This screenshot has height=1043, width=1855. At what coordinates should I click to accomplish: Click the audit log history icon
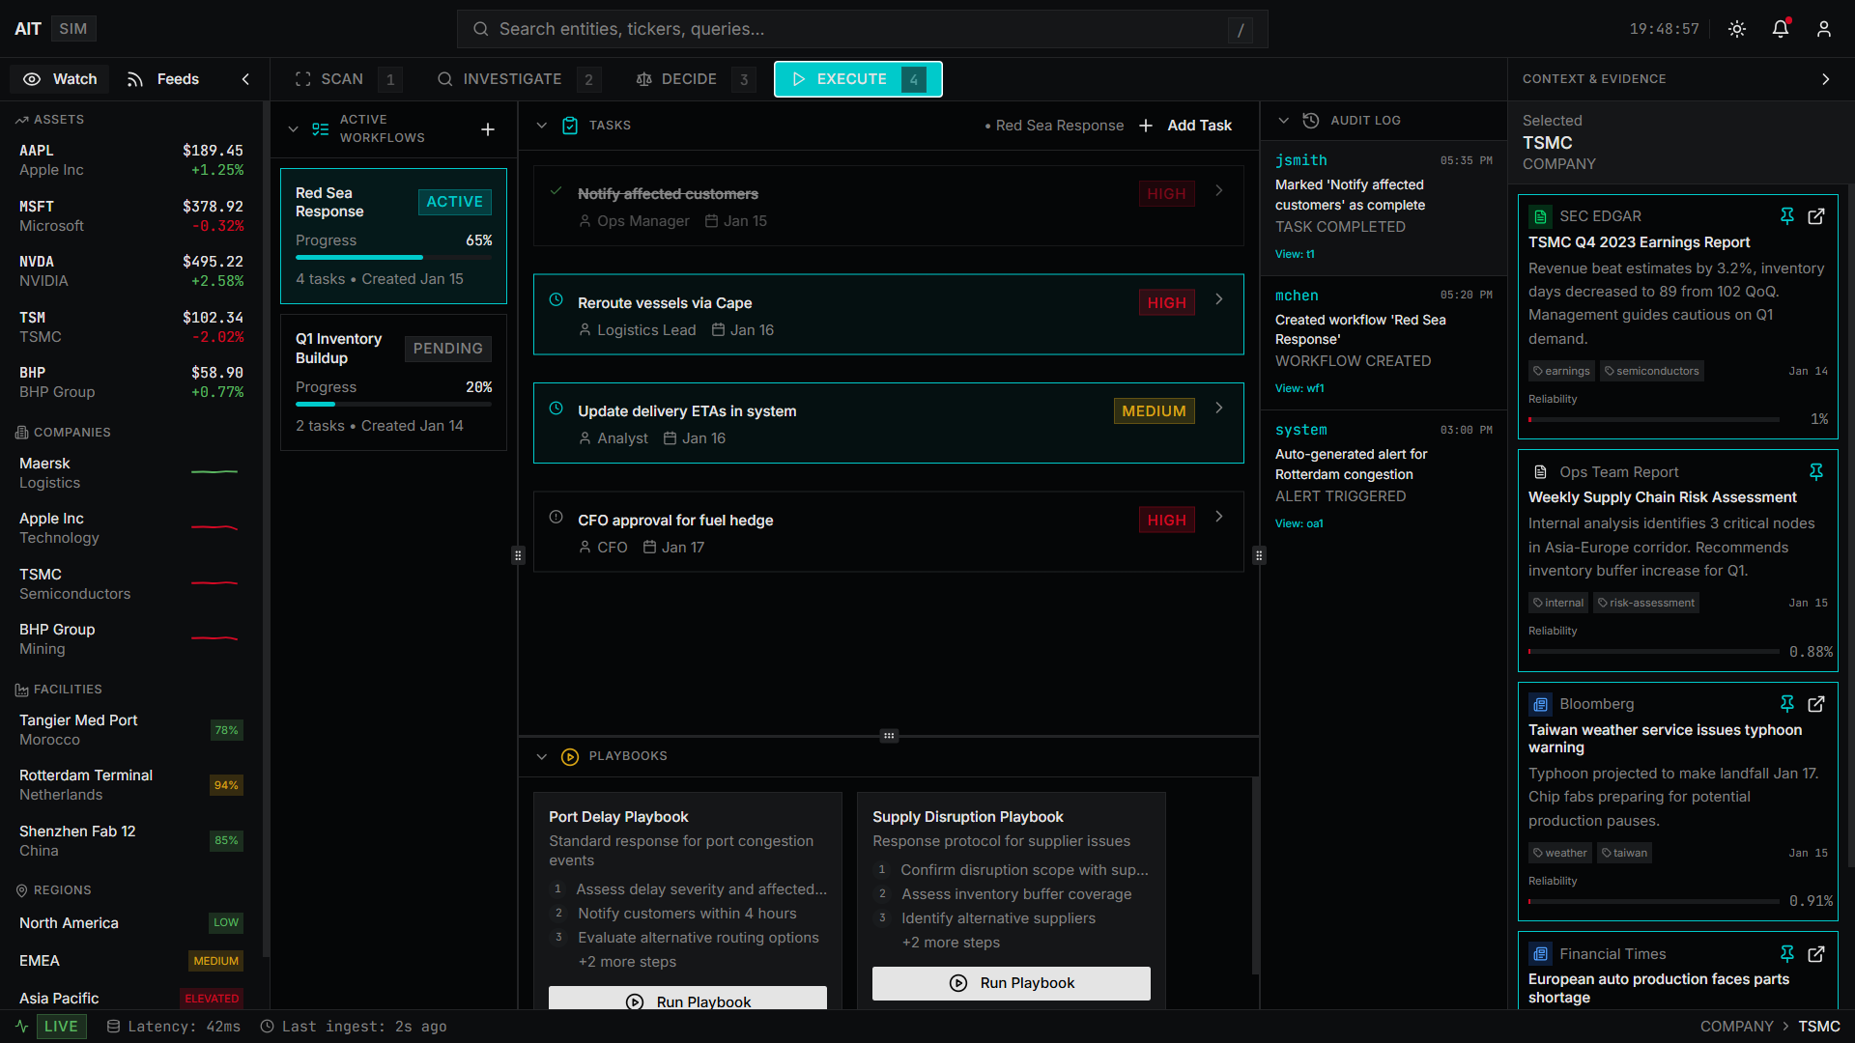pyautogui.click(x=1311, y=121)
